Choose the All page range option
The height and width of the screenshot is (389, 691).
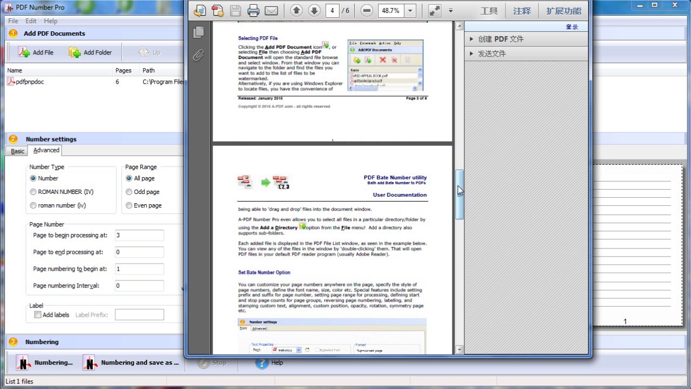click(x=129, y=178)
